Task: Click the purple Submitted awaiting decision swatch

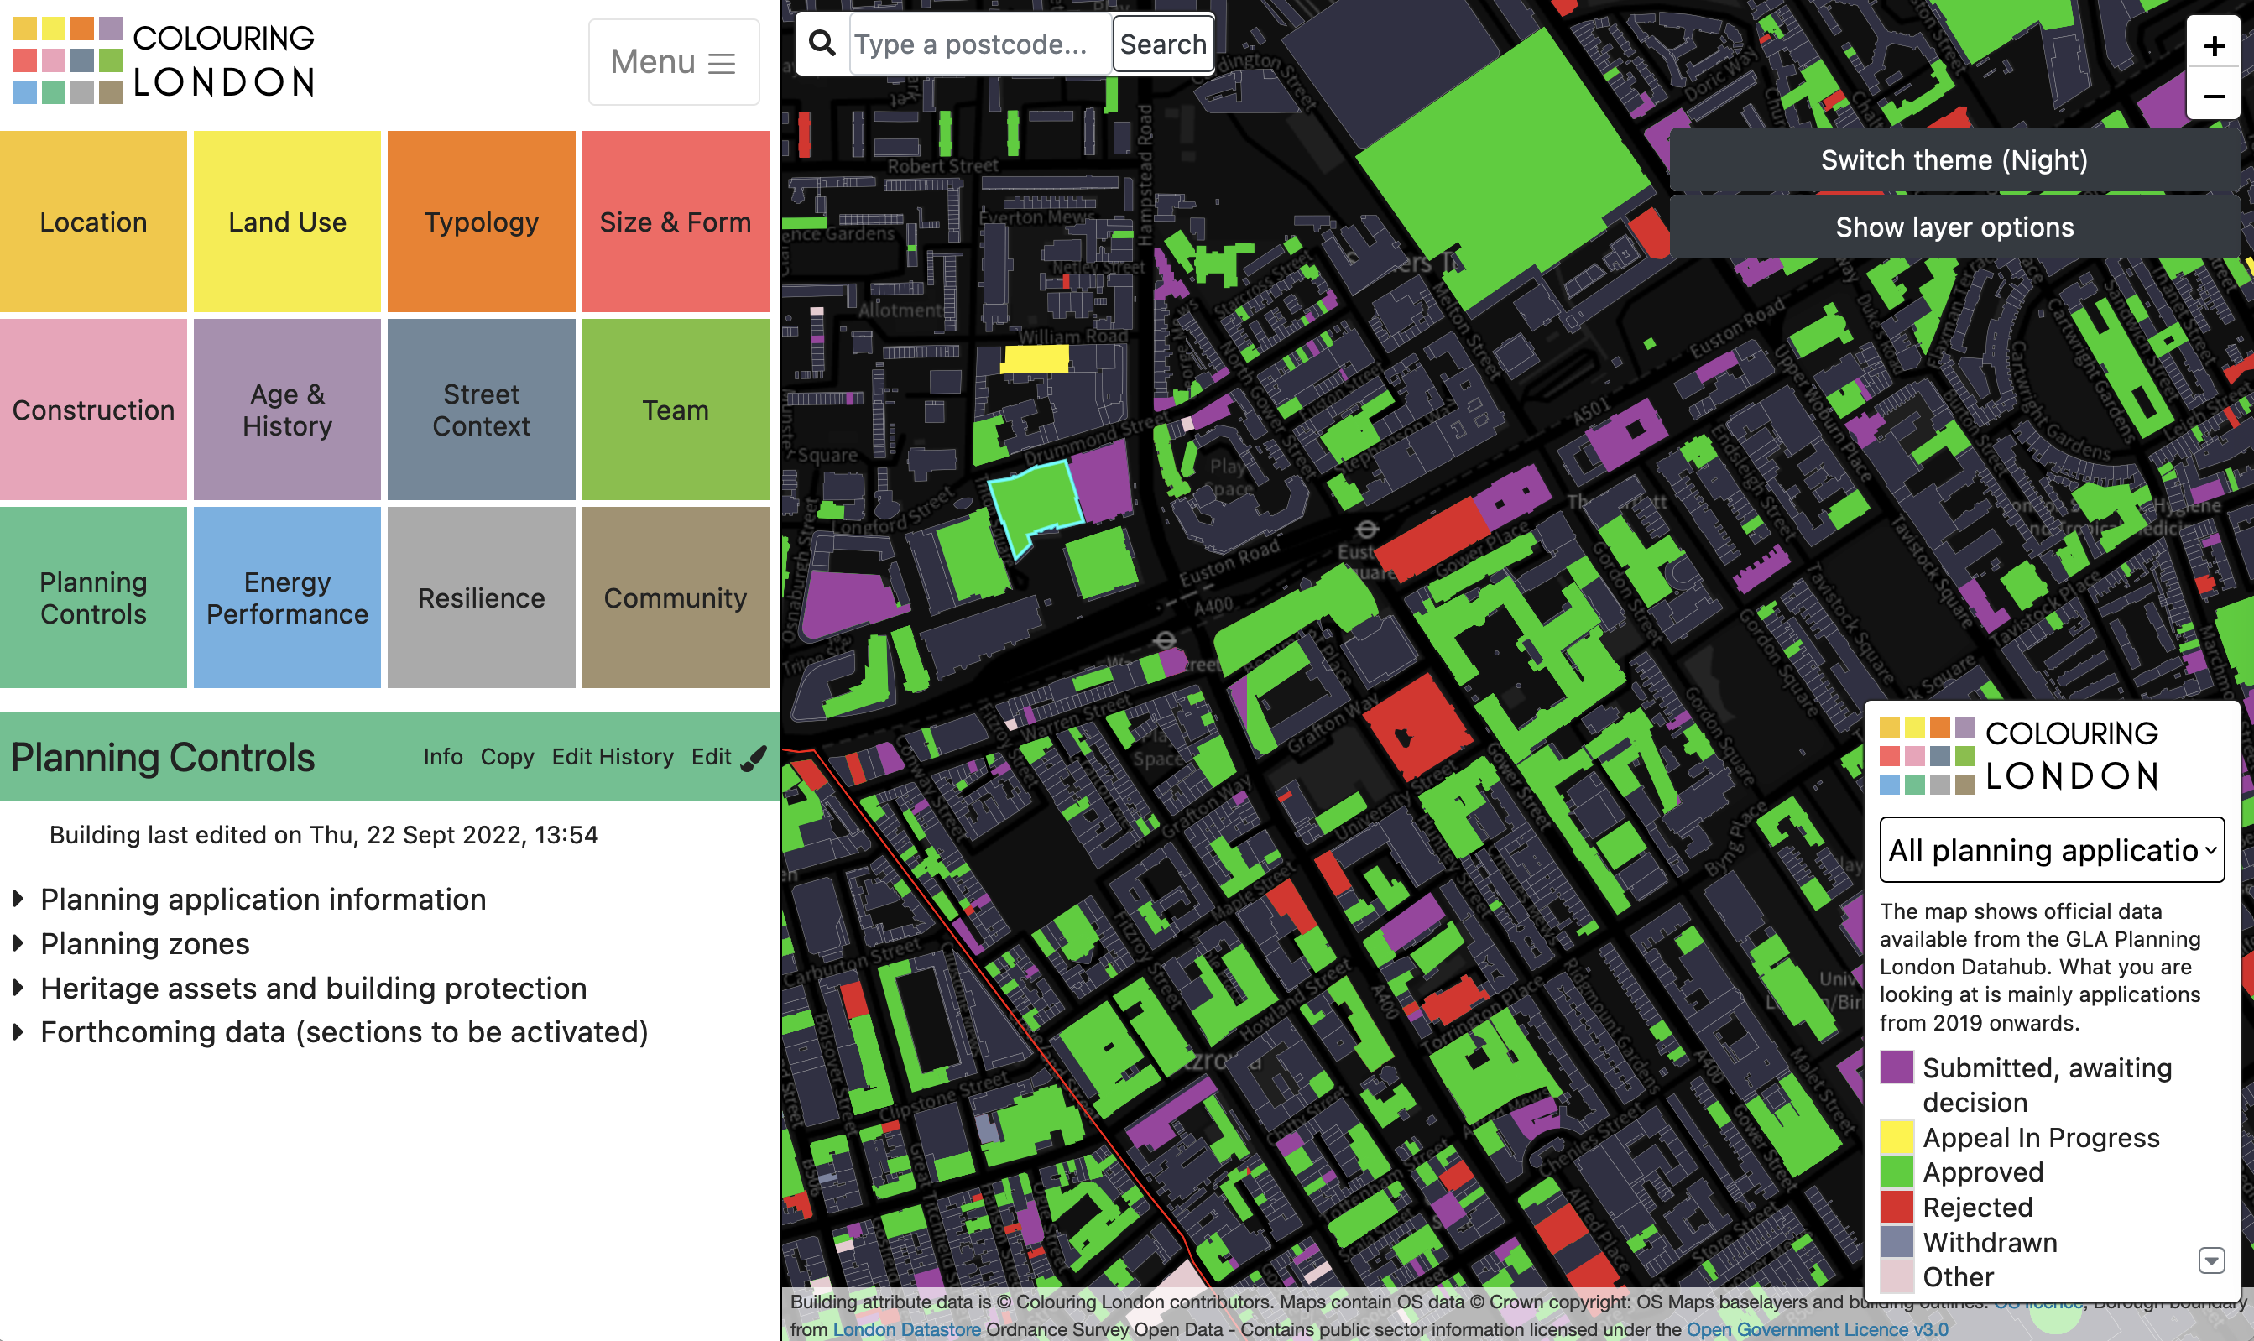Action: tap(1897, 1068)
